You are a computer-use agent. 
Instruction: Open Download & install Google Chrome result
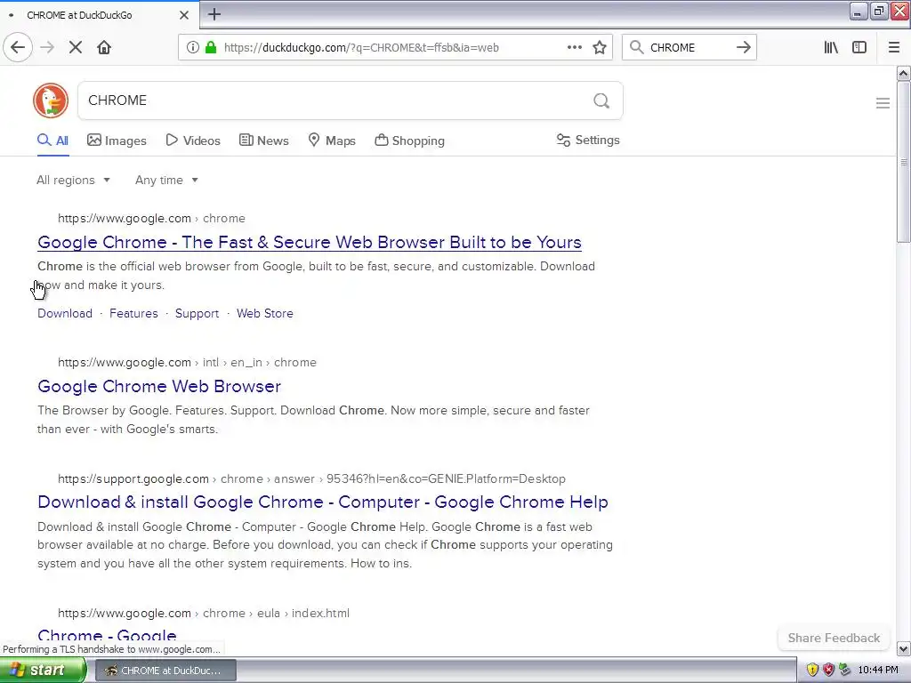pos(322,502)
